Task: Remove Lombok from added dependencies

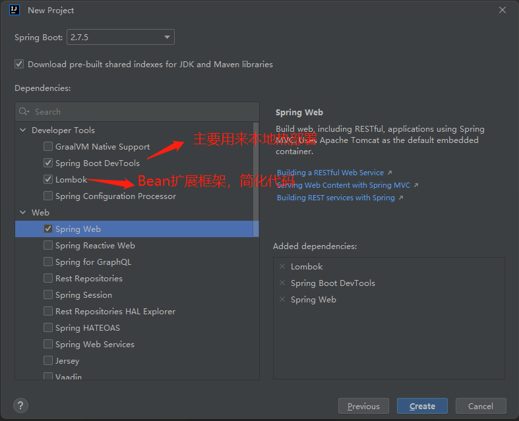Action: (x=282, y=266)
